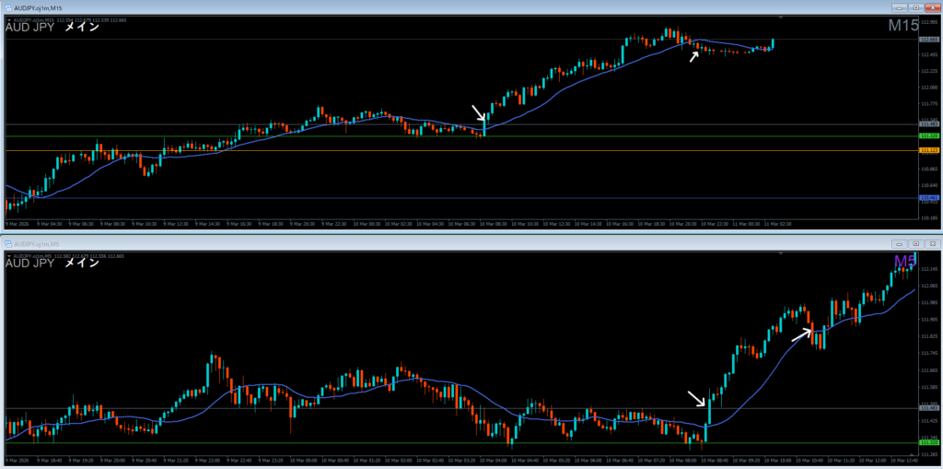The width and height of the screenshot is (943, 469).
Task: Restore the M15 chart window
Action: (x=917, y=6)
